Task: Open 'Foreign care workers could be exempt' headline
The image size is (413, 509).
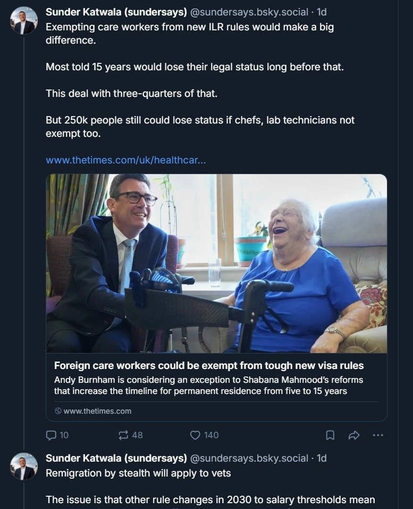Action: (x=209, y=366)
